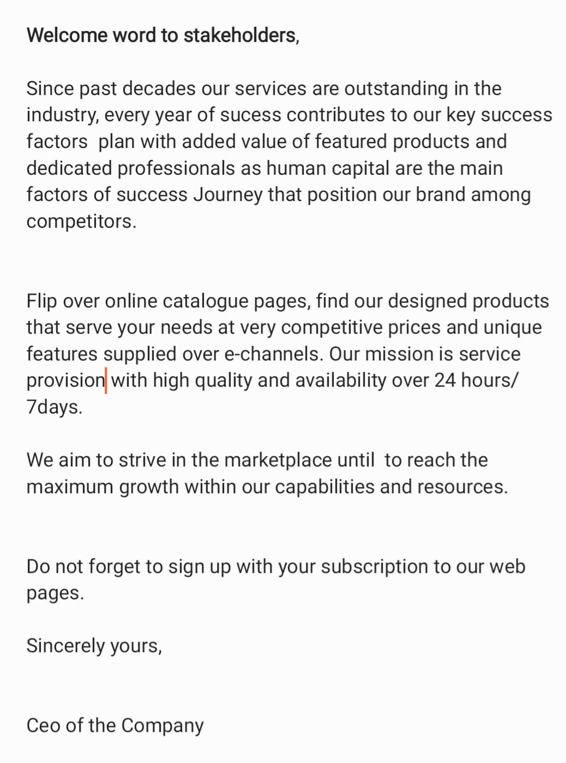Image resolution: width=566 pixels, height=763 pixels.
Task: Place cursor on the word "competitors"
Action: tap(80, 221)
